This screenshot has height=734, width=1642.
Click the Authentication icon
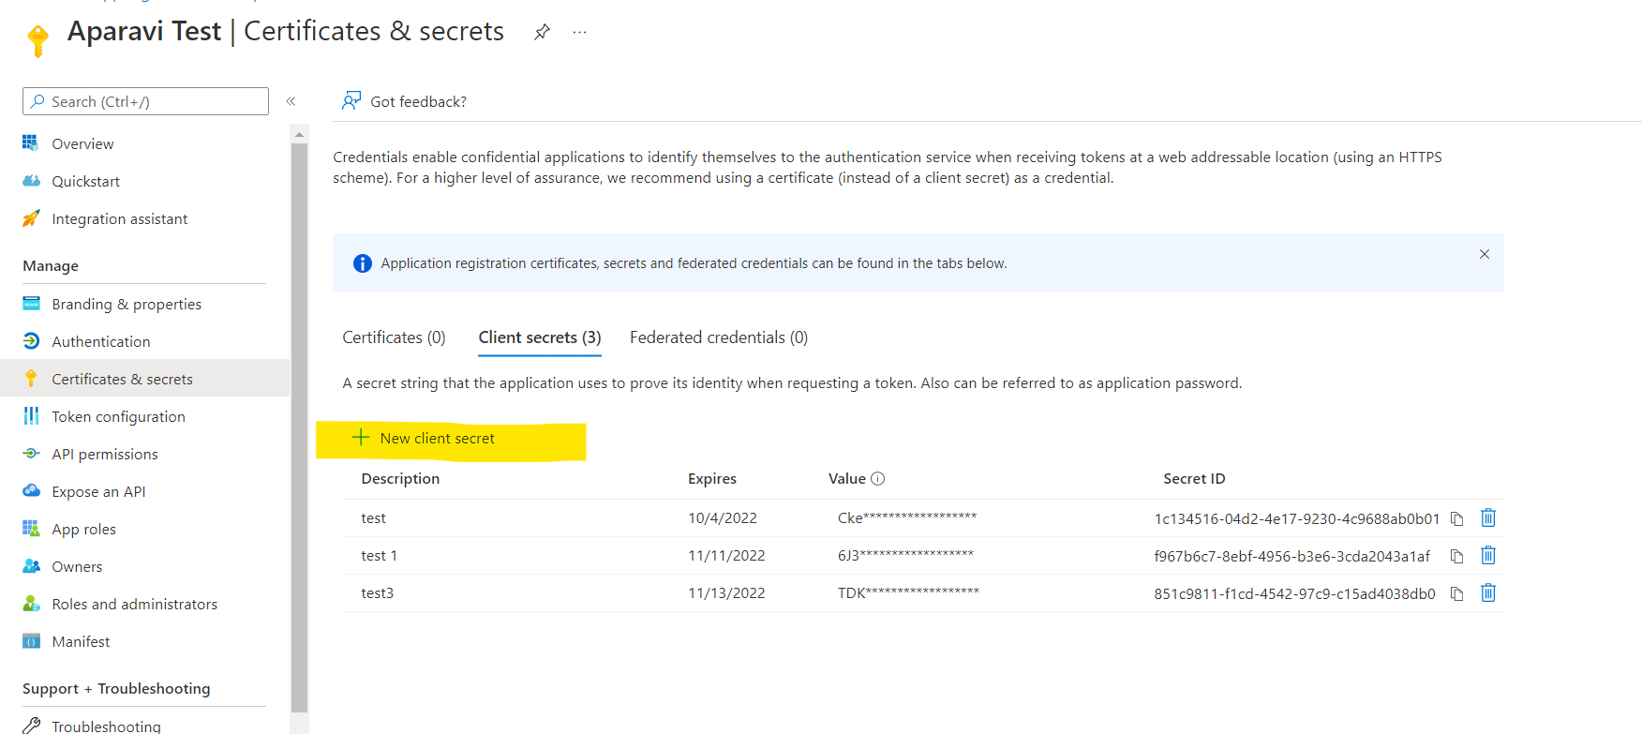click(x=31, y=341)
